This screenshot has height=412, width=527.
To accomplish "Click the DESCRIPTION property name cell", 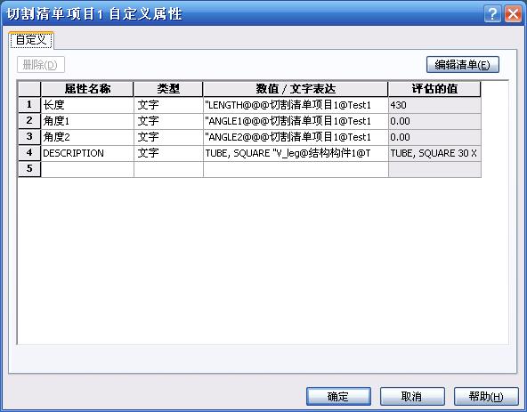I will (x=87, y=154).
